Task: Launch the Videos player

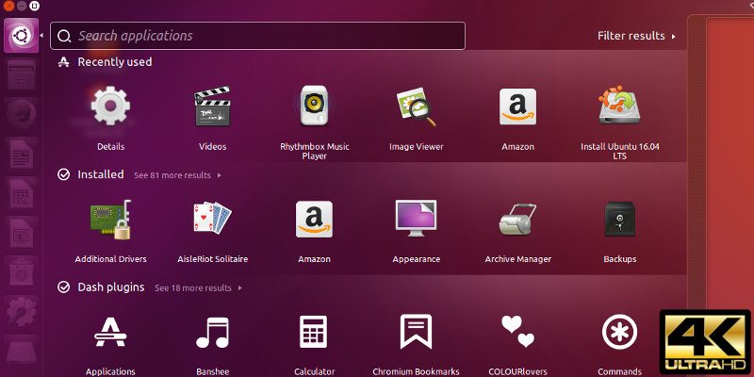Action: pyautogui.click(x=213, y=107)
